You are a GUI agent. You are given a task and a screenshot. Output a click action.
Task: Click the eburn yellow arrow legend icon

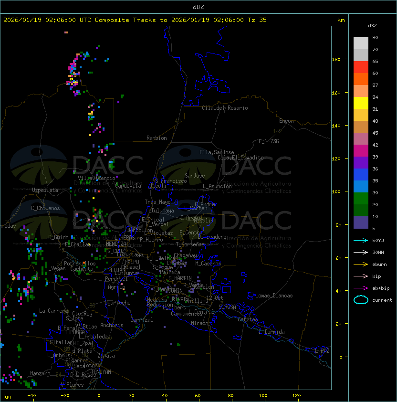click(361, 264)
